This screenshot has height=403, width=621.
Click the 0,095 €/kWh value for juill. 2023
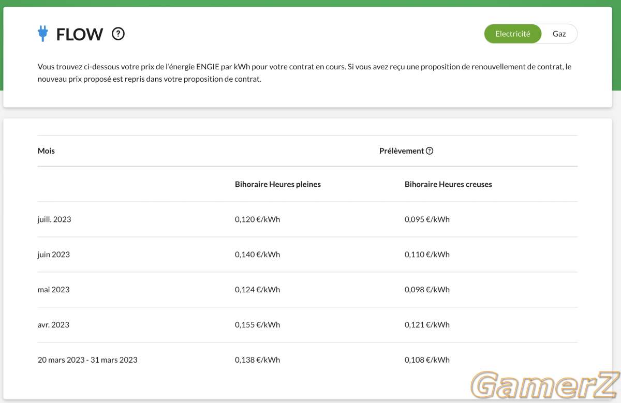427,219
